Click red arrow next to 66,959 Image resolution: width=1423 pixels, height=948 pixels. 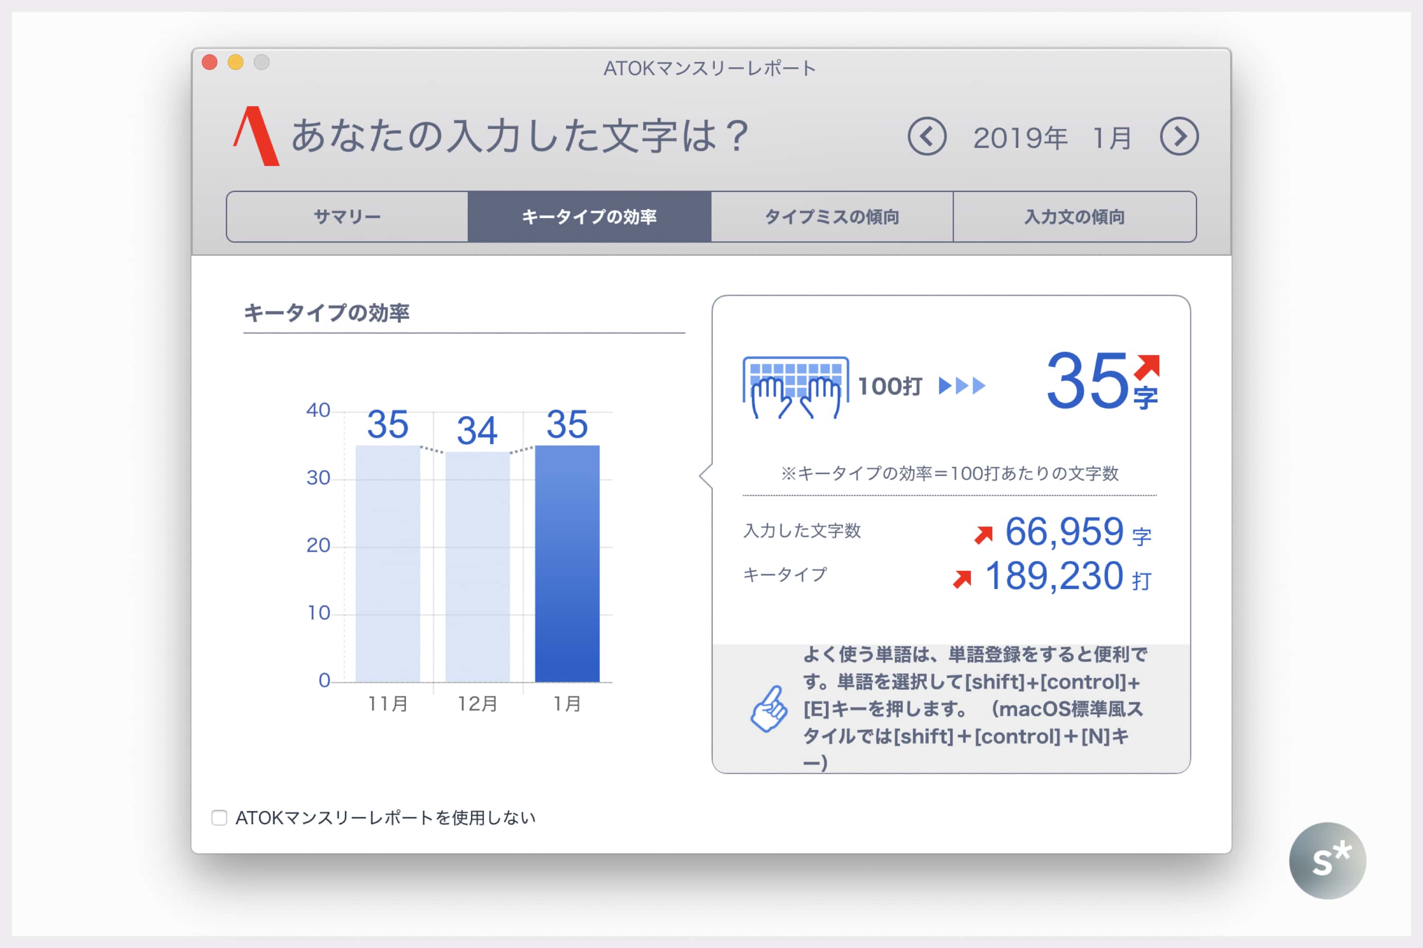point(983,535)
